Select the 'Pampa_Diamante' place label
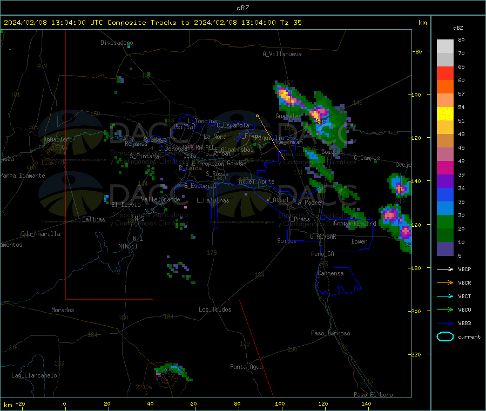486x411 pixels. (x=23, y=176)
